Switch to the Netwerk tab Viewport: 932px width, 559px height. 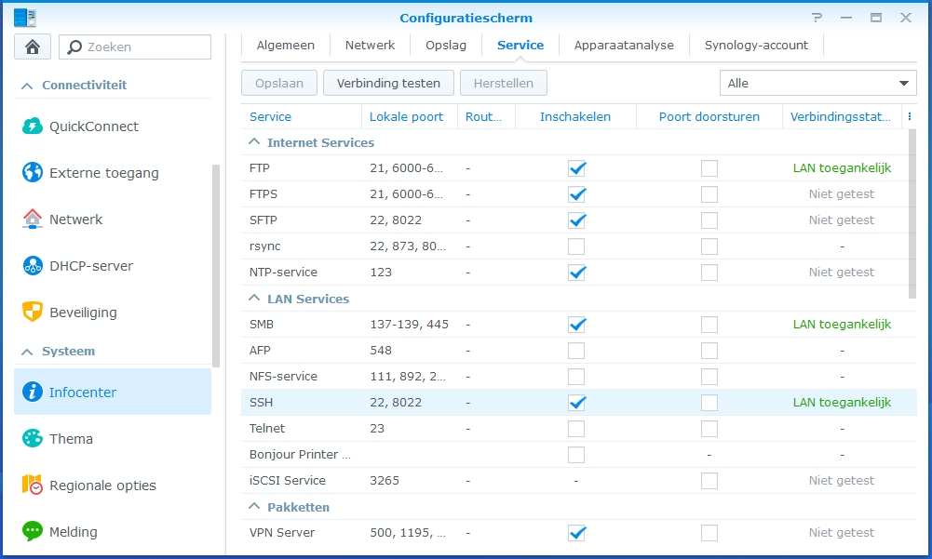point(370,45)
